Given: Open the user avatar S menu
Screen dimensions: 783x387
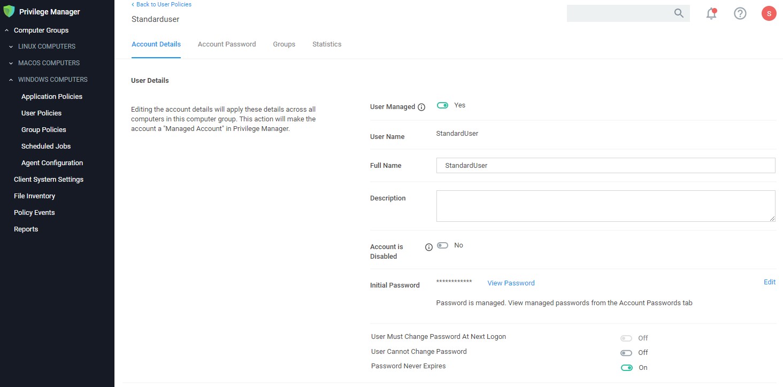Looking at the screenshot, I should (769, 14).
